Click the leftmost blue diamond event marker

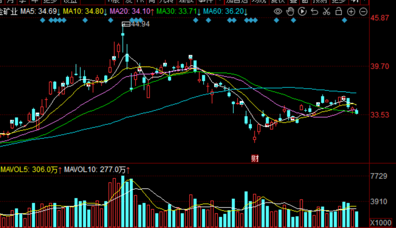[x=42, y=21]
